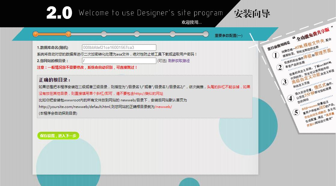
Task: Click the circled number 2 on the flyer
Action: pyautogui.click(x=280, y=67)
